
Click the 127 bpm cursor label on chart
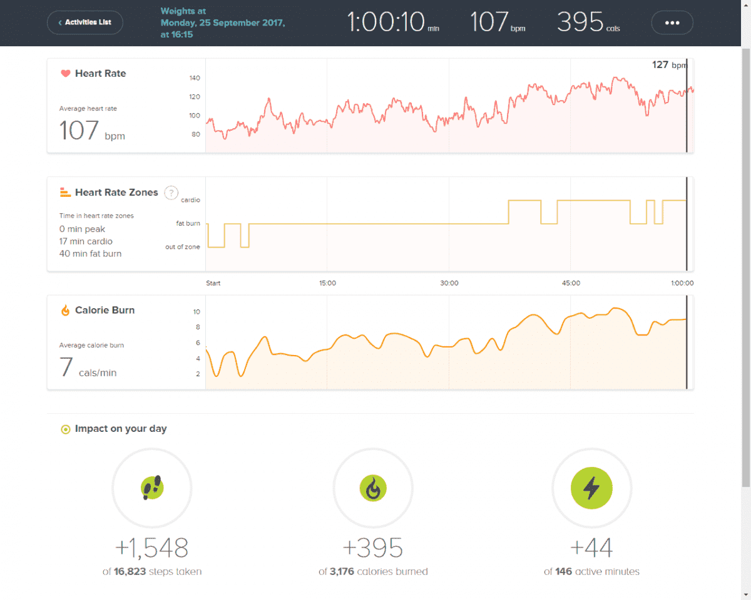(668, 65)
